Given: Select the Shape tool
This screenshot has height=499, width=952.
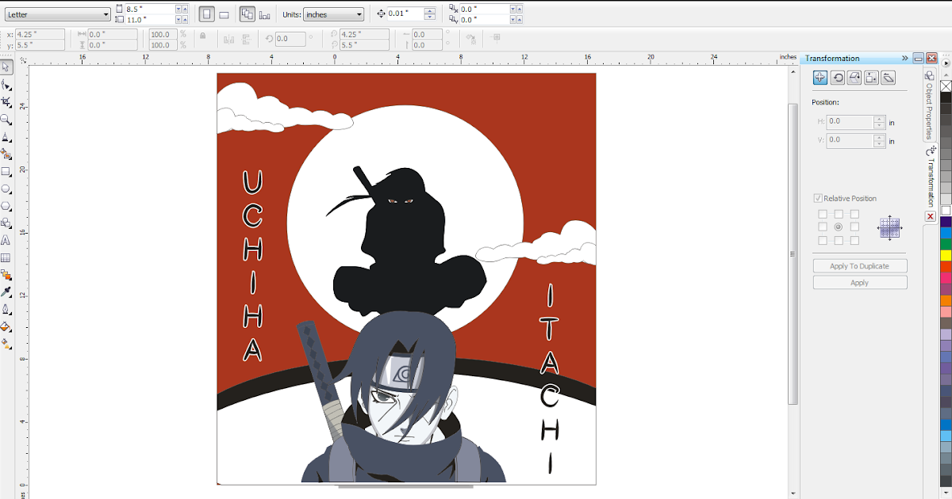Looking at the screenshot, I should (x=6, y=86).
